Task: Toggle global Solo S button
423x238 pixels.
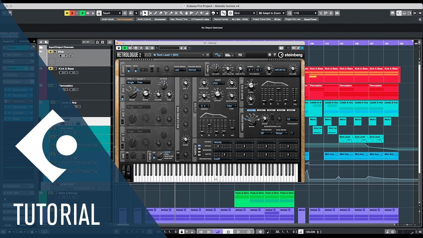Action: click(72, 13)
